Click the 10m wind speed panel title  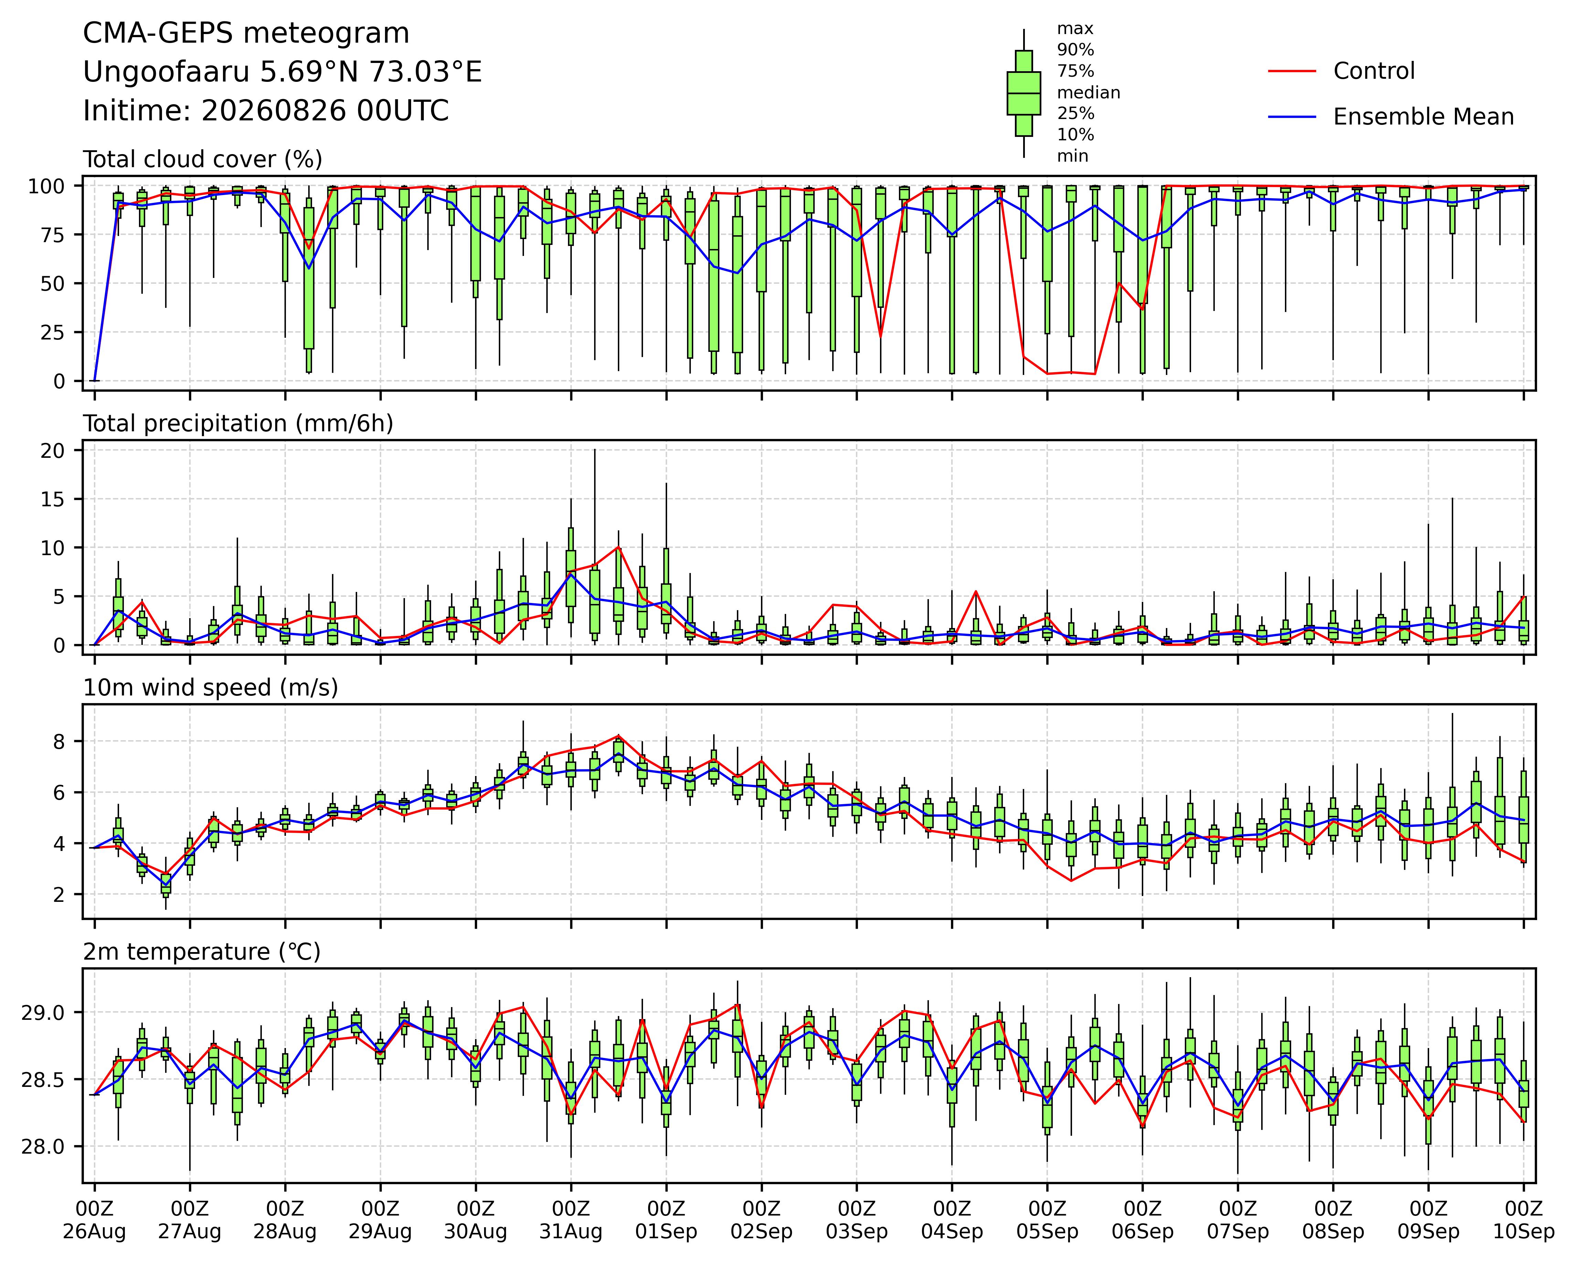(211, 688)
